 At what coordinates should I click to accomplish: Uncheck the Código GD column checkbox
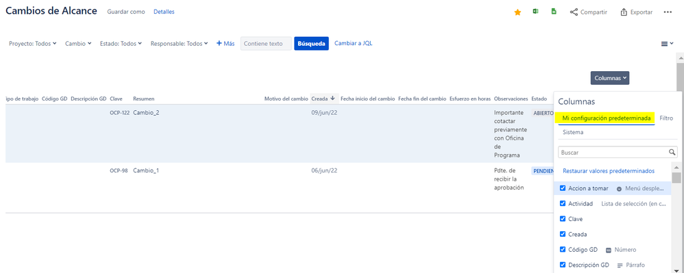(x=563, y=249)
